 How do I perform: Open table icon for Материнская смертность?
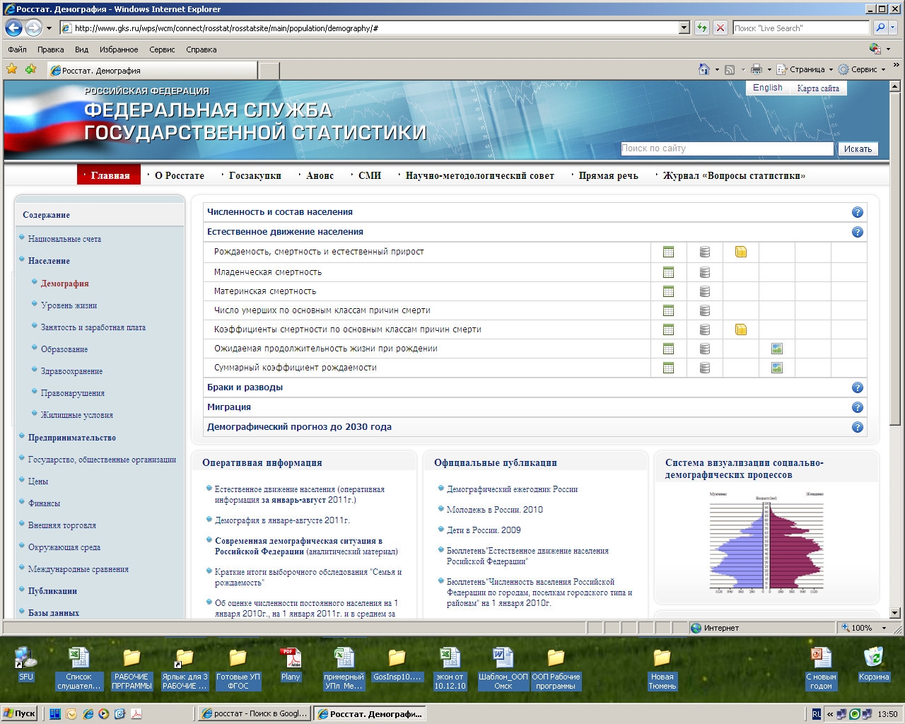coord(668,291)
